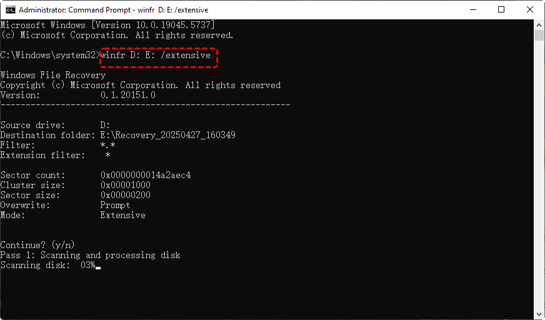Click the Sector count hex value
The width and height of the screenshot is (545, 320).
(145, 175)
